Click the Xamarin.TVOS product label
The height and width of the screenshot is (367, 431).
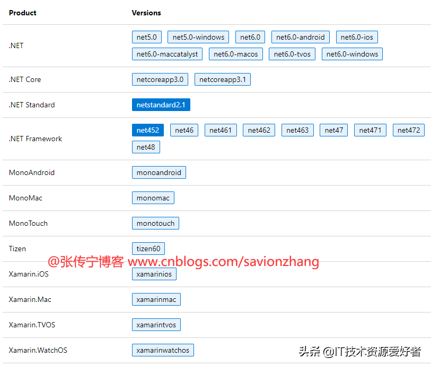[x=32, y=325]
